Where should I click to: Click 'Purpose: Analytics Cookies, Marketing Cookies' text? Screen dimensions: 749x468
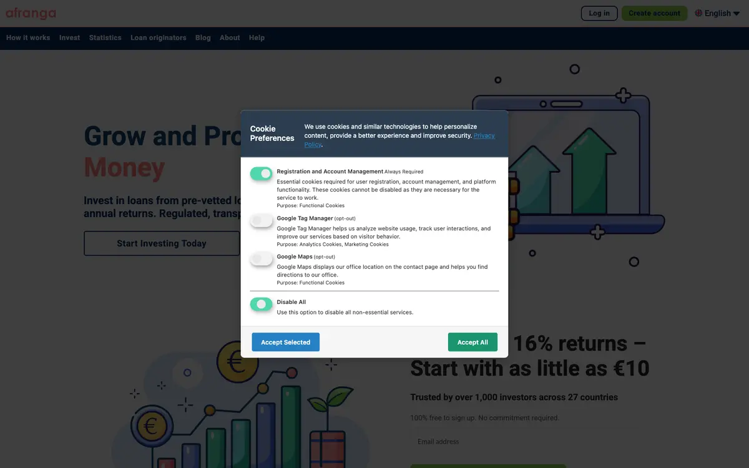(x=333, y=245)
